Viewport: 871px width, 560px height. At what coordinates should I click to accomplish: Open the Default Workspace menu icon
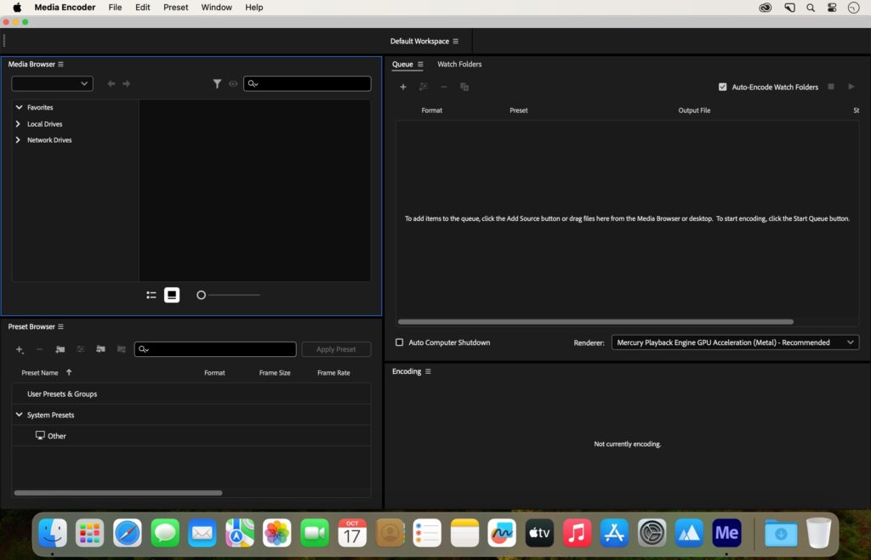point(456,42)
